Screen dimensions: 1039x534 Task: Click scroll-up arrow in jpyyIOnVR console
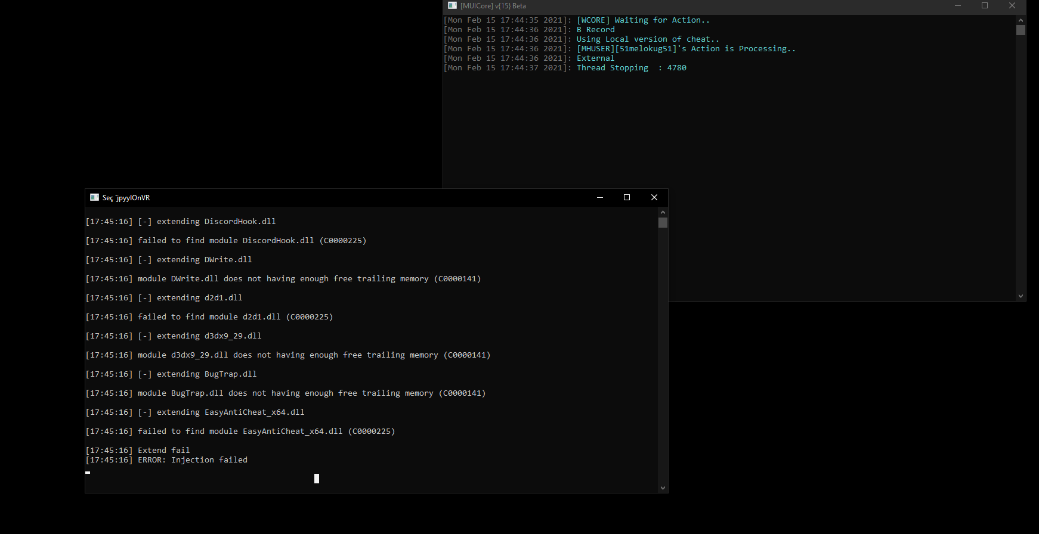pyautogui.click(x=663, y=212)
